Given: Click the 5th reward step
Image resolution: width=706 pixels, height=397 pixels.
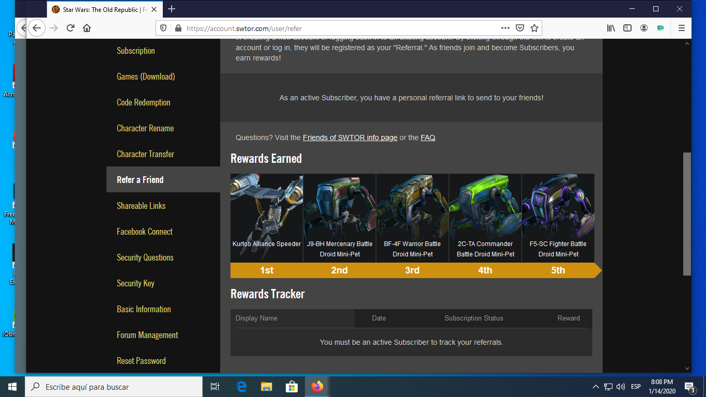Looking at the screenshot, I should (558, 270).
